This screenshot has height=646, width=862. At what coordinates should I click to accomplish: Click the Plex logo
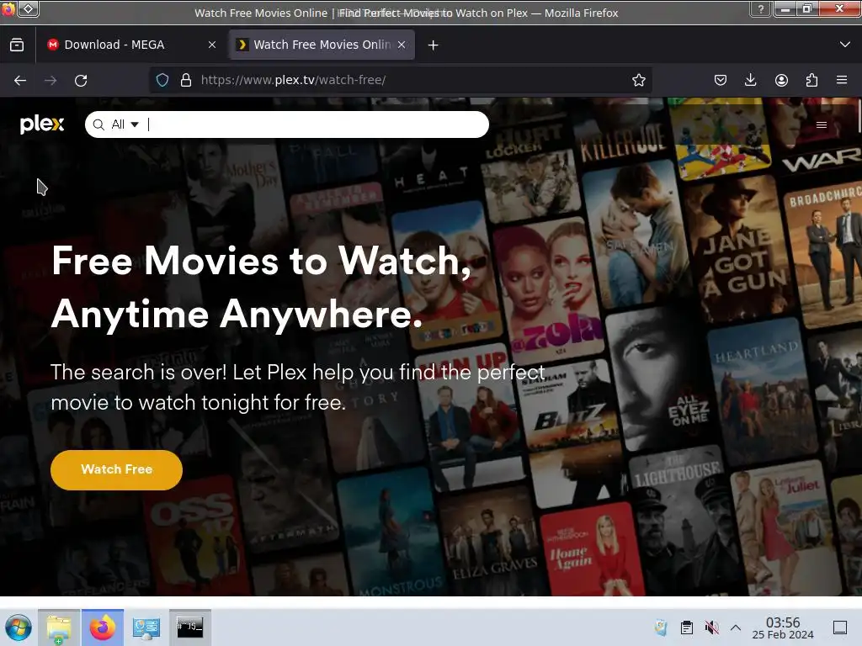coord(42,124)
